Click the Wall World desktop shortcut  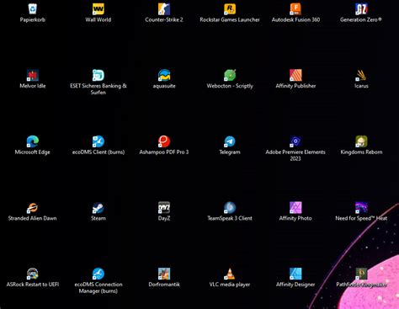[98, 9]
